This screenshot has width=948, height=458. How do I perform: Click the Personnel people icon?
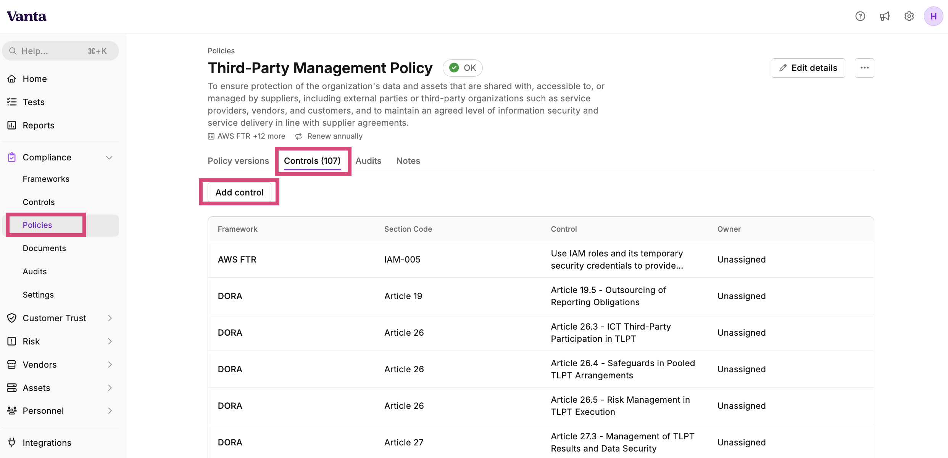point(12,411)
